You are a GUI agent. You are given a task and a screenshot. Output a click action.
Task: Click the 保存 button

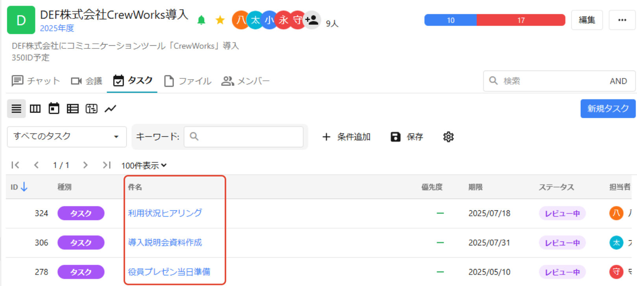tap(407, 137)
